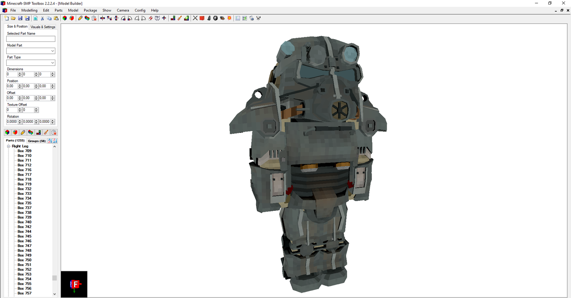
Task: Click the pencil icon above Parts list
Action: [x=23, y=133]
